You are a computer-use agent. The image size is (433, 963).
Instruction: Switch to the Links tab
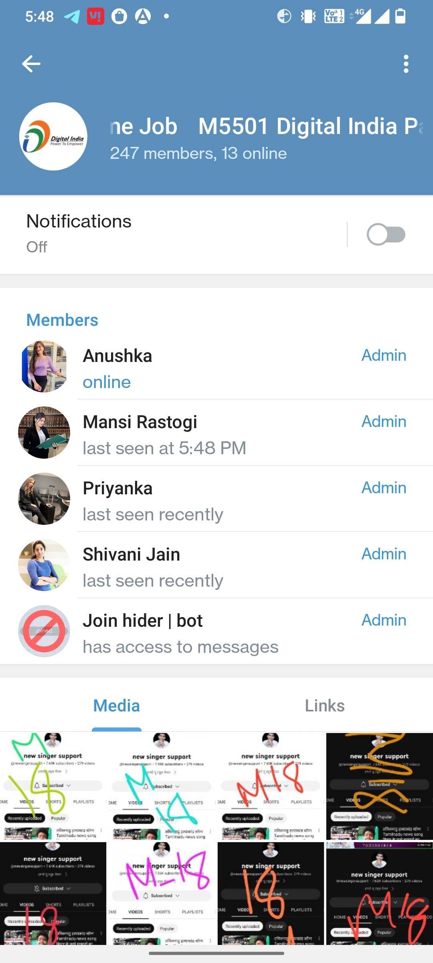click(324, 706)
